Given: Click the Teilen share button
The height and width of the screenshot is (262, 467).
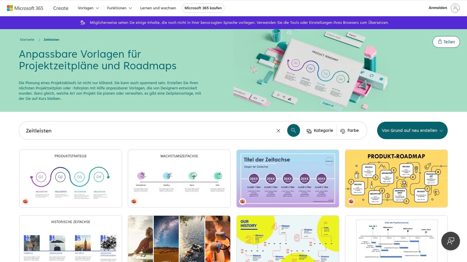Looking at the screenshot, I should pos(446,42).
